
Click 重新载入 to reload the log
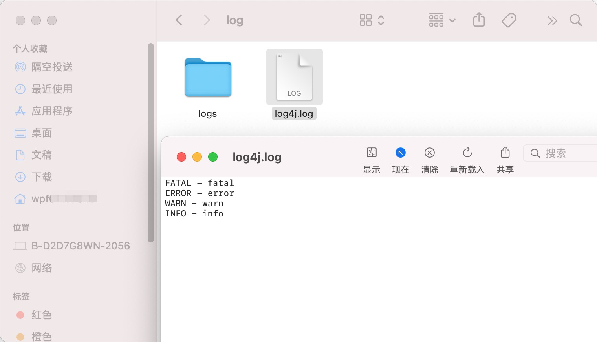click(467, 161)
